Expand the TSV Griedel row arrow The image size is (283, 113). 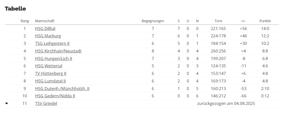[6, 104]
